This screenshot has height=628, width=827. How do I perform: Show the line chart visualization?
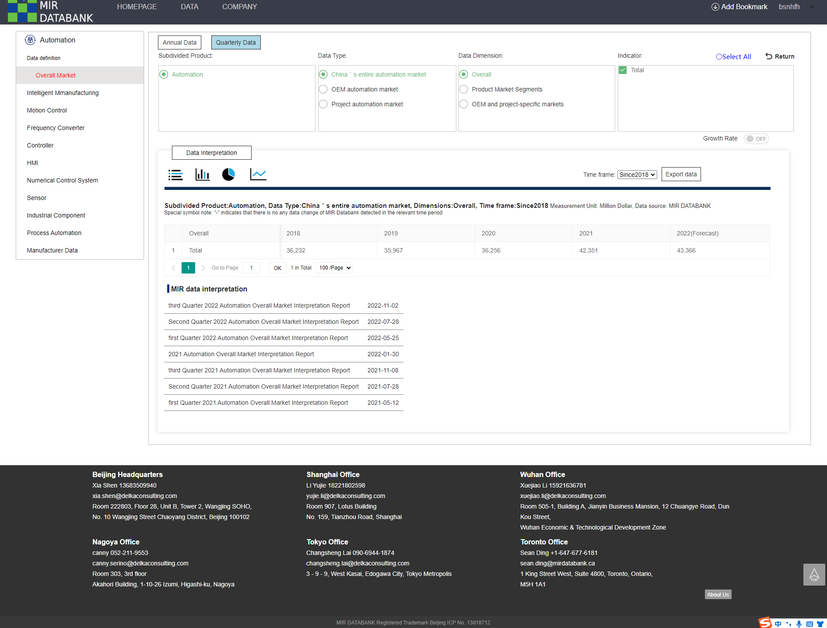258,174
